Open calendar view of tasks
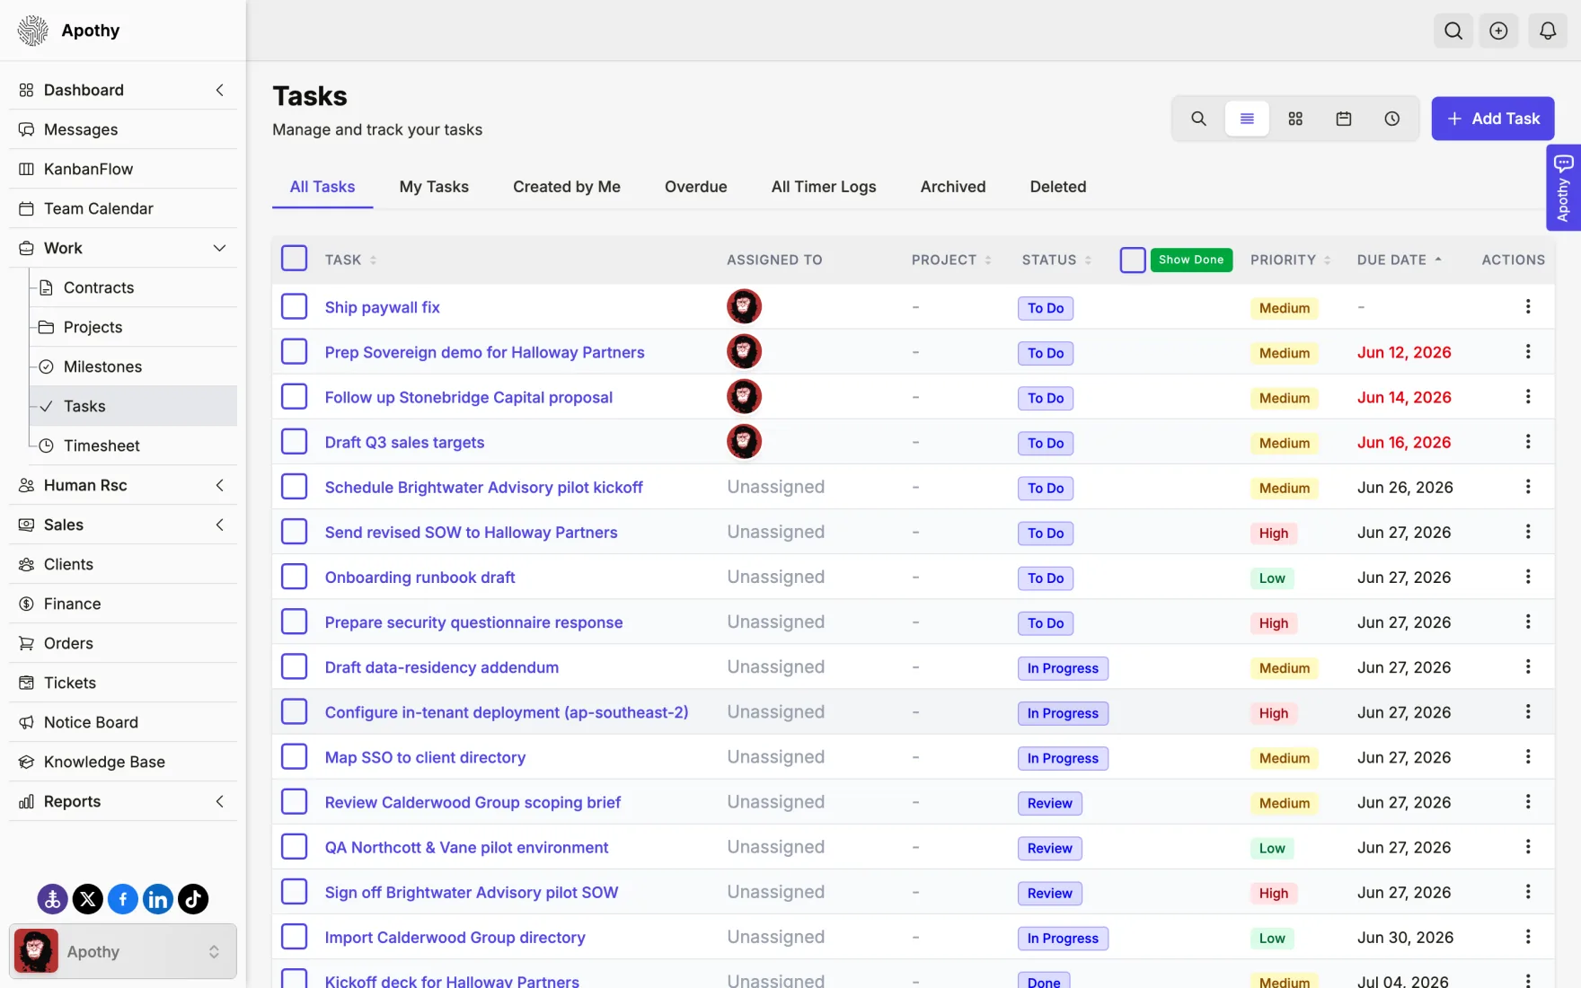Screen dimensions: 1581x988 coord(1344,119)
